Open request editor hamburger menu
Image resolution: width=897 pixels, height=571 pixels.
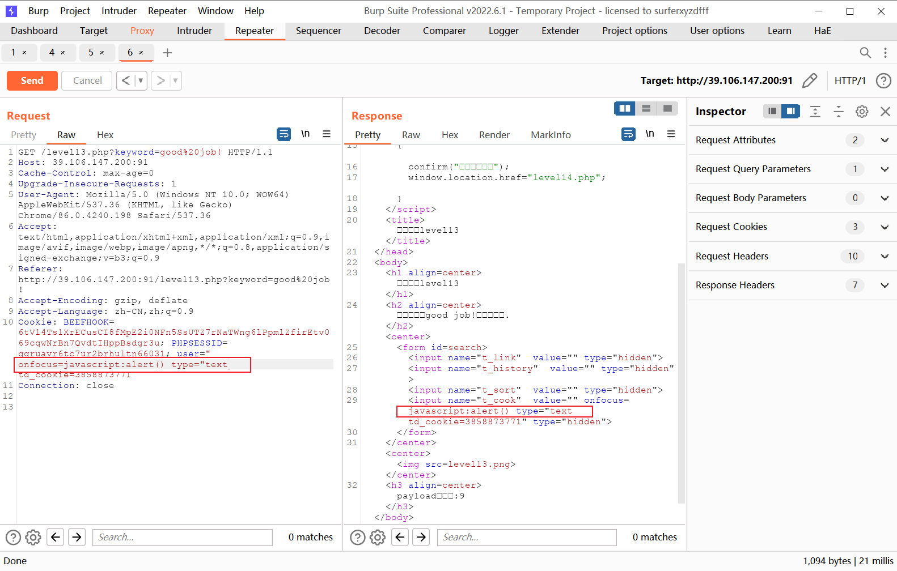pyautogui.click(x=327, y=134)
